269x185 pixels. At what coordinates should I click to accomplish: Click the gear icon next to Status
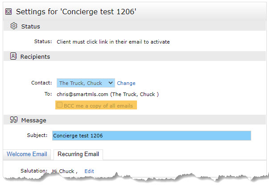pos(14,26)
